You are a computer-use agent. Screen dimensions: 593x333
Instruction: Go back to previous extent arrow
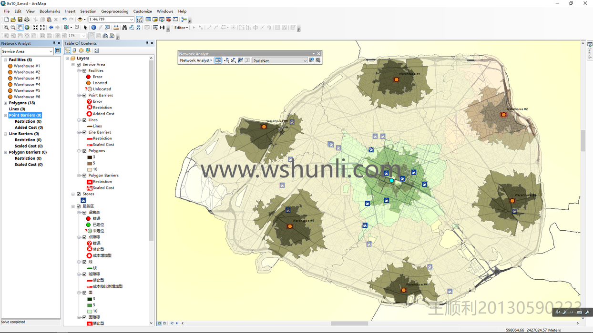click(x=51, y=28)
